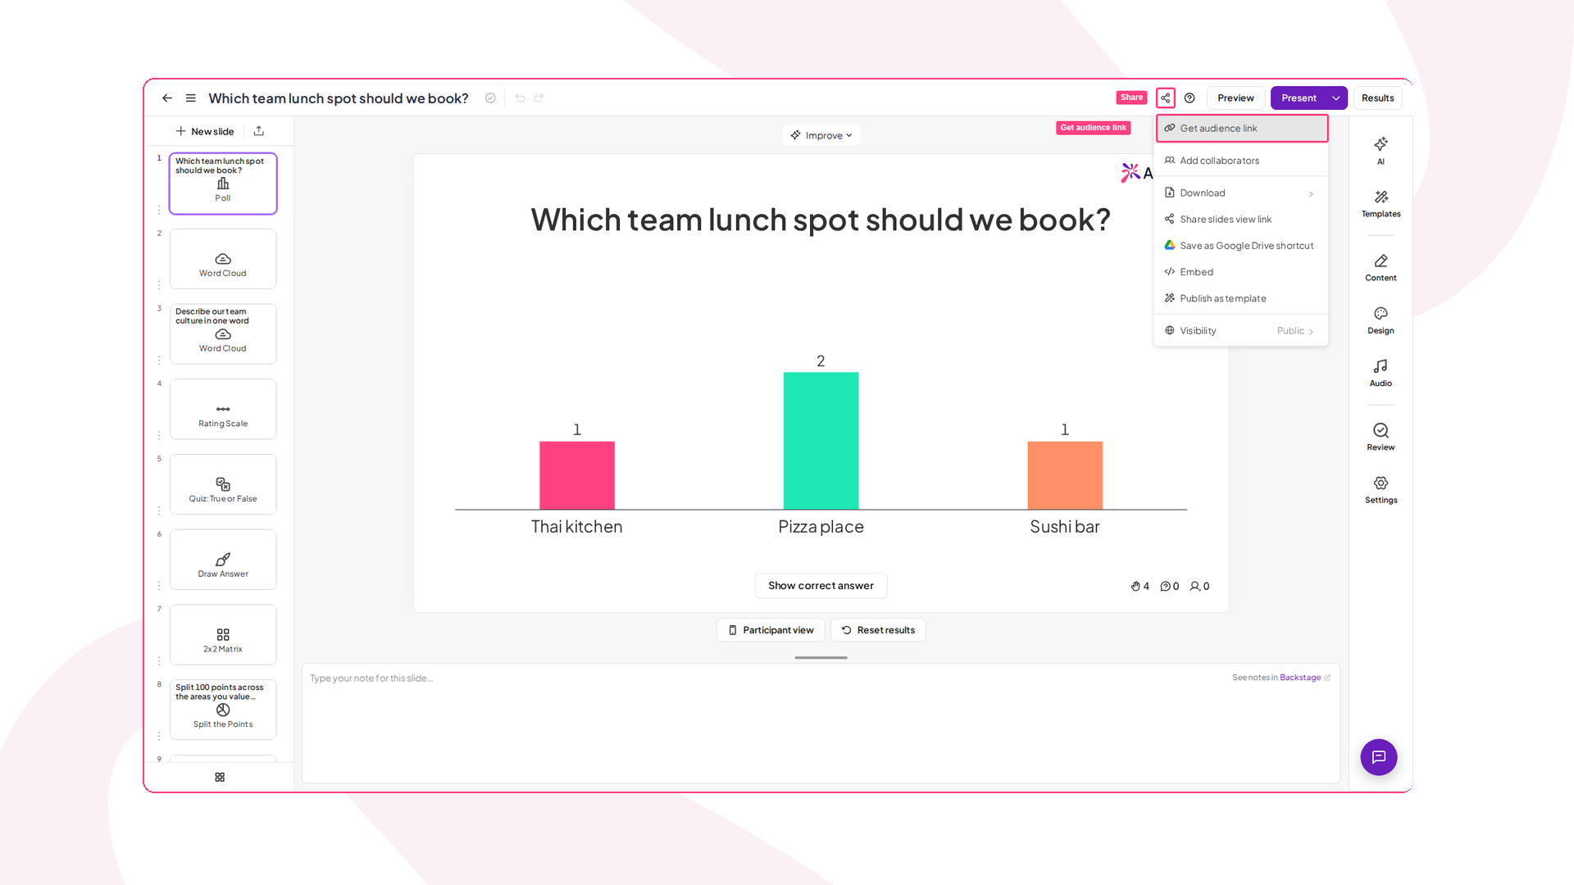Open the Design panel
This screenshot has width=1574, height=885.
[x=1381, y=320]
